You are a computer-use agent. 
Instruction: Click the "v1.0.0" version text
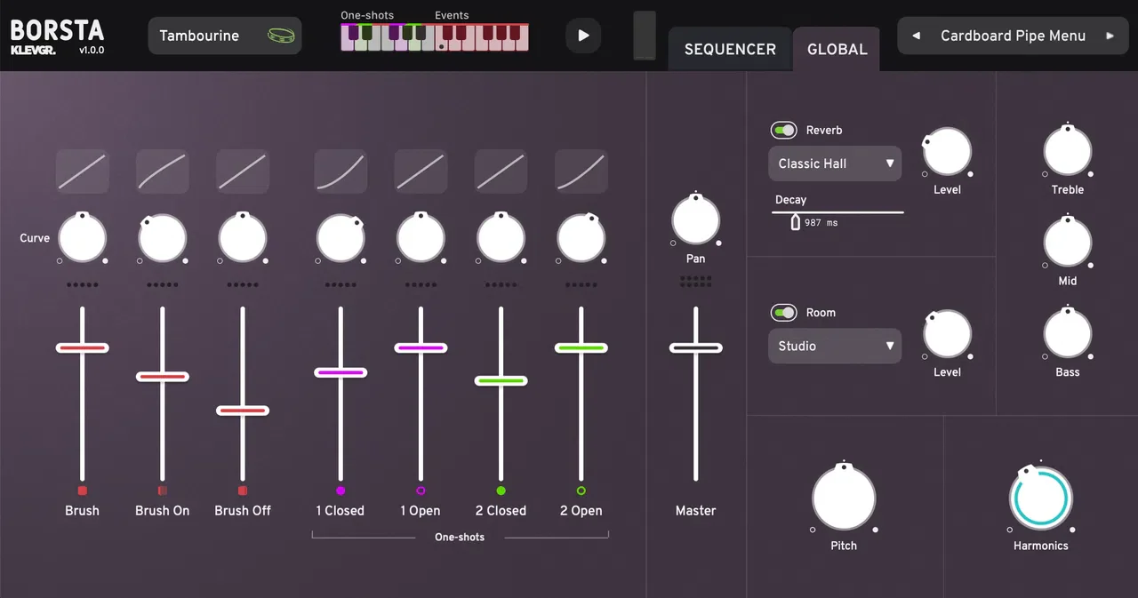click(x=92, y=50)
